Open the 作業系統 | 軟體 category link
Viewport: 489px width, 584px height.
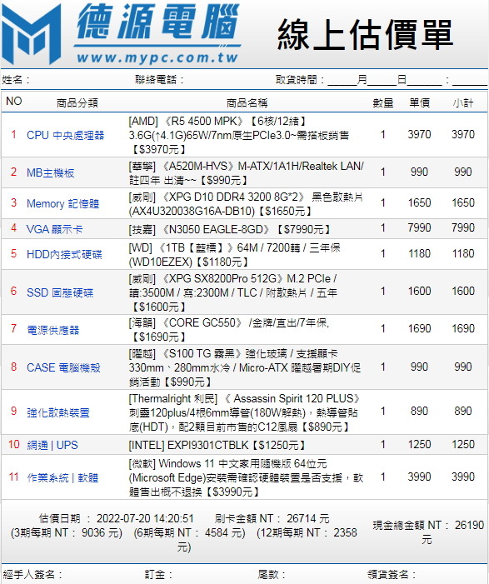click(62, 477)
